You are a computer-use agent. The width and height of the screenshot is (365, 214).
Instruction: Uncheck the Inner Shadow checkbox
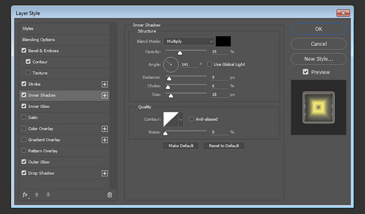point(24,95)
